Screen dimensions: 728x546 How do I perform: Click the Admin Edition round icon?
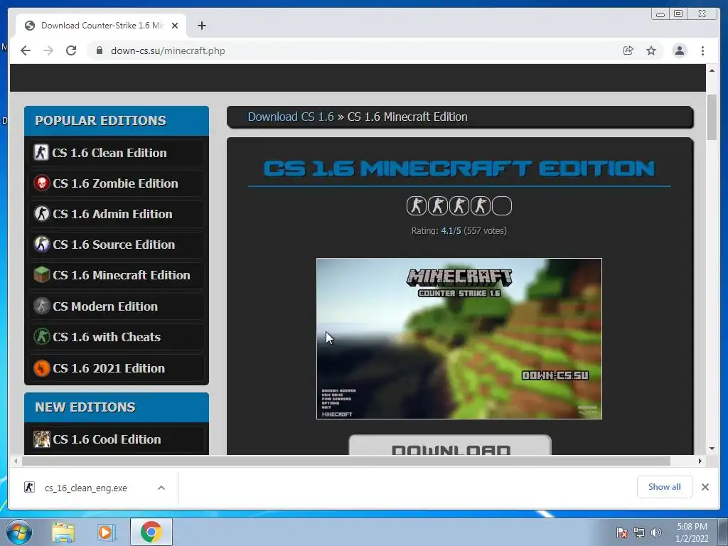(41, 213)
